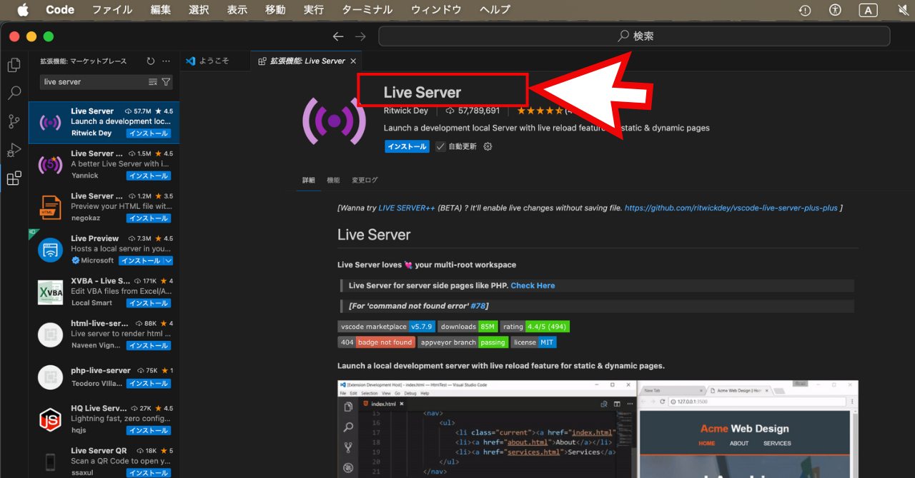This screenshot has height=478, width=915.
Task: Click the Live Server extension logo thumbnail
Action: (x=334, y=121)
